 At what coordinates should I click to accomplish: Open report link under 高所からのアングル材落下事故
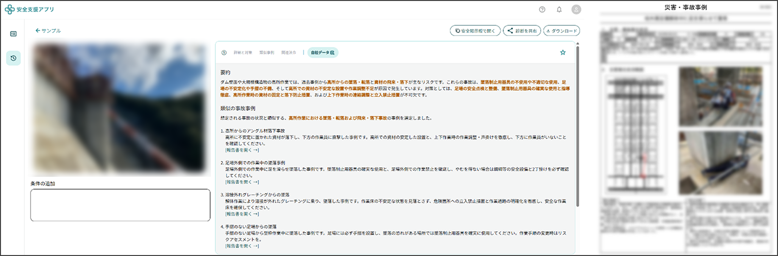pos(242,150)
